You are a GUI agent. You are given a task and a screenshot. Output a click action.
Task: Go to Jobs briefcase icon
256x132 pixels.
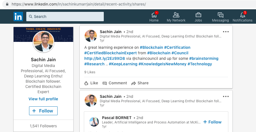pos(198,15)
